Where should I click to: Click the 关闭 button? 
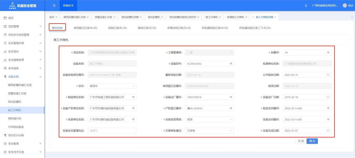point(301,141)
